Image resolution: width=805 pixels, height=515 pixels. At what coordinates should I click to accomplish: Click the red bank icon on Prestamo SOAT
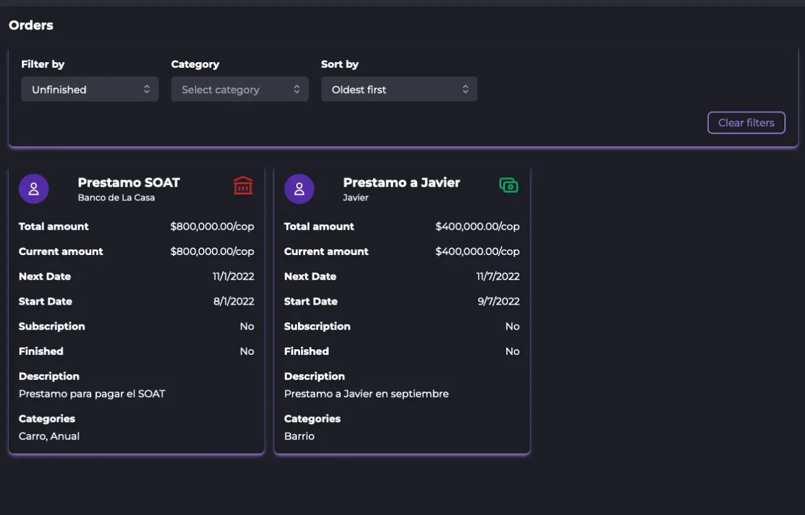[x=243, y=185]
